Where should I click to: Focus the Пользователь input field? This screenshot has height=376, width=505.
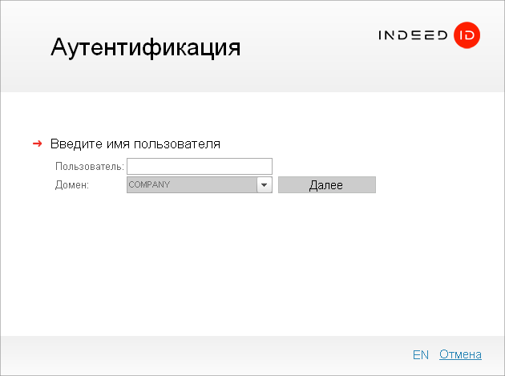point(200,166)
